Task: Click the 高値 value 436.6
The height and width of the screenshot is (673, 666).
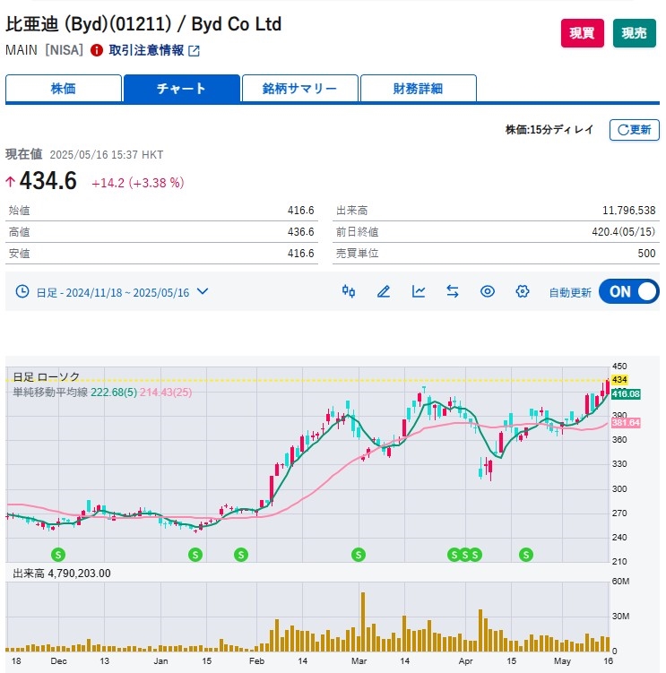Action: tap(300, 232)
